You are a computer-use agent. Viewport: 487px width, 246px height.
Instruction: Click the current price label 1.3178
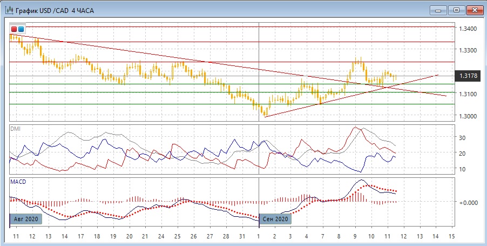(468, 76)
